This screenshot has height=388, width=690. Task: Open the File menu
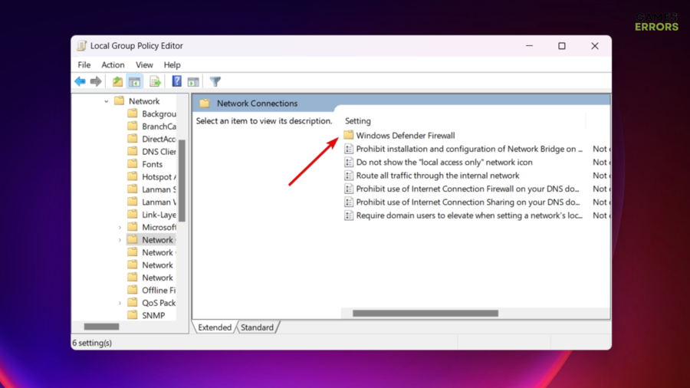tap(84, 65)
